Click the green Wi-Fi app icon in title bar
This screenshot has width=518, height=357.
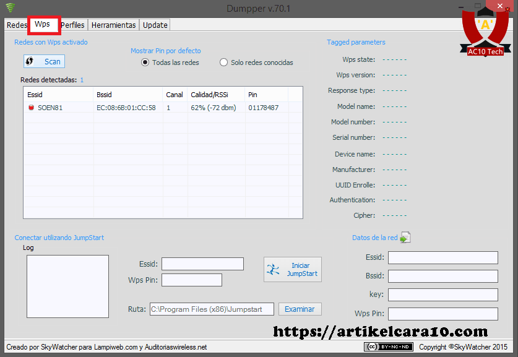[10, 8]
